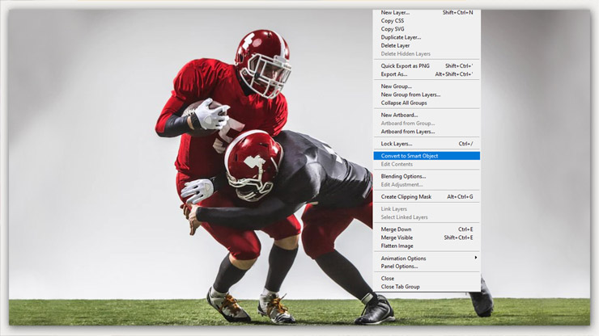Screen dimensions: 599x336
Task: Choose Convert to Smart Object
Action: pyautogui.click(x=410, y=156)
